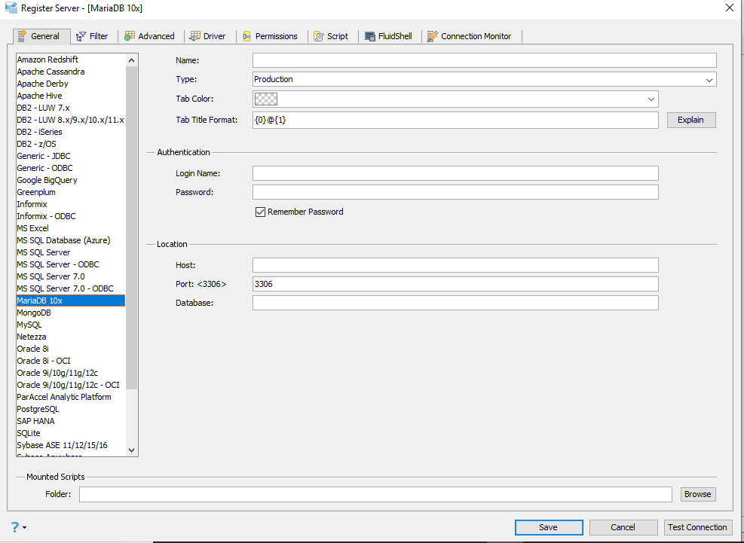Select Apache Hive in the list
Screen dimensions: 744x543
coord(71,96)
